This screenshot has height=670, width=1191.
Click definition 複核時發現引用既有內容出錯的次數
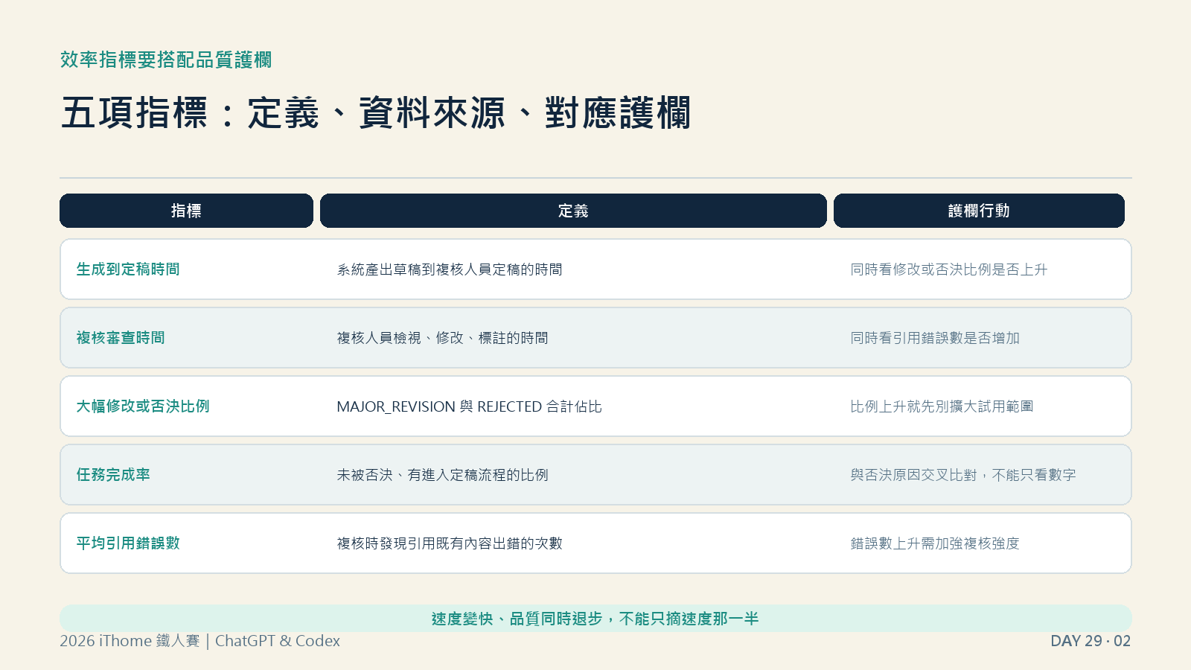[x=450, y=543]
